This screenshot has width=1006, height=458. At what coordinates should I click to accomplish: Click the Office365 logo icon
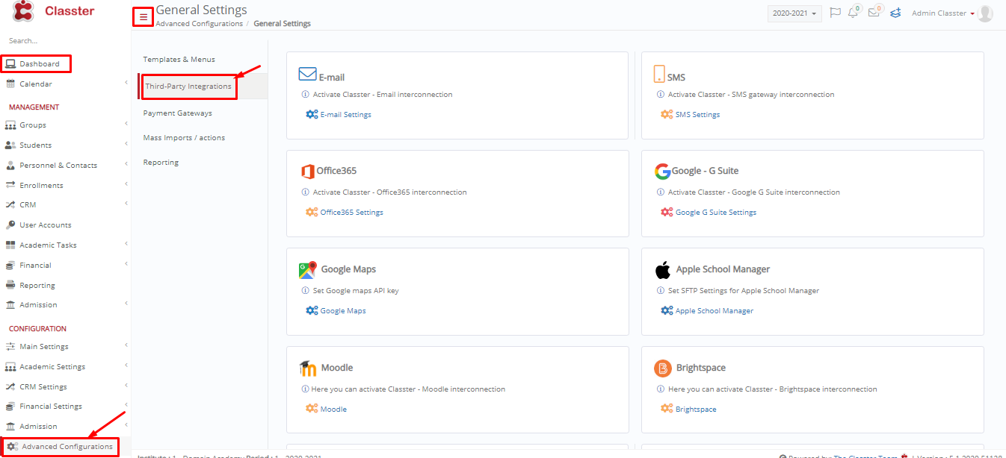pos(307,172)
